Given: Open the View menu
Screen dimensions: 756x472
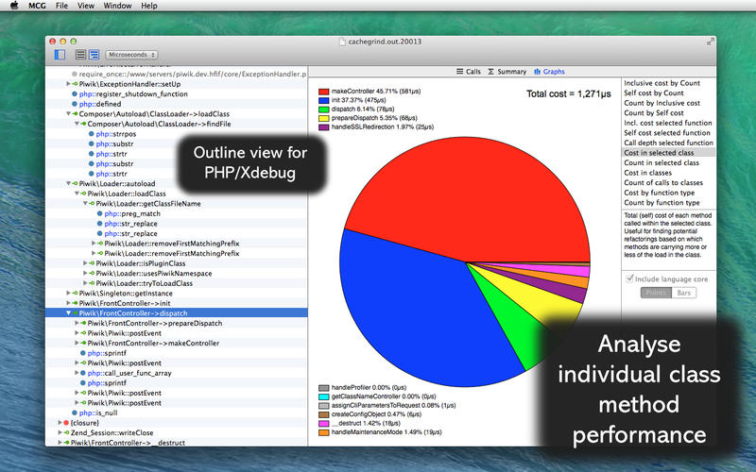Looking at the screenshot, I should pos(86,6).
